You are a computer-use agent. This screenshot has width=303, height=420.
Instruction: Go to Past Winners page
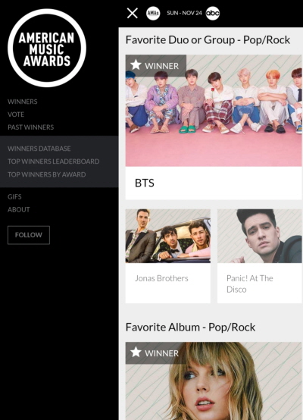[31, 127]
